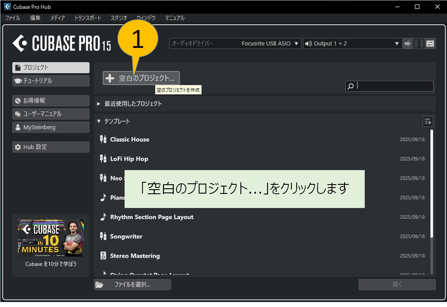Click the search magnifier icon
447x307 pixels.
coord(351,86)
